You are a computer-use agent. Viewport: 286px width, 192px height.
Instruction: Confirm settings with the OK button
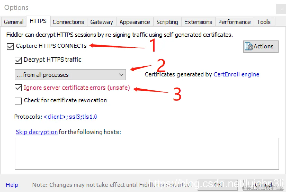pos(218,185)
